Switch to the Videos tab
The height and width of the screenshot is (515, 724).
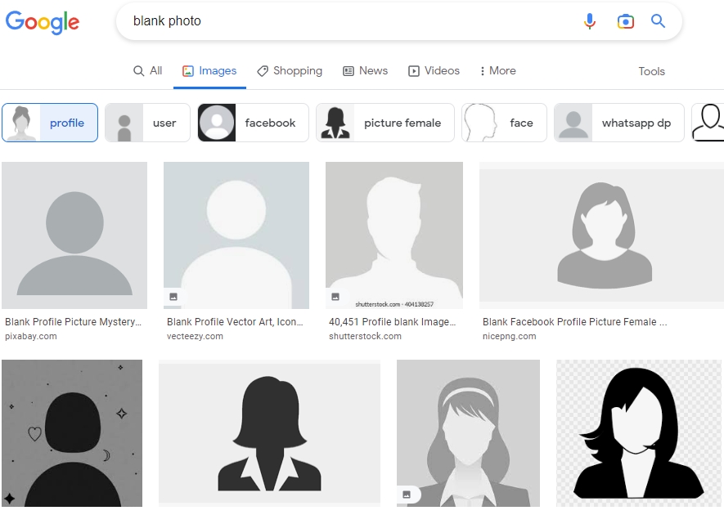point(434,70)
